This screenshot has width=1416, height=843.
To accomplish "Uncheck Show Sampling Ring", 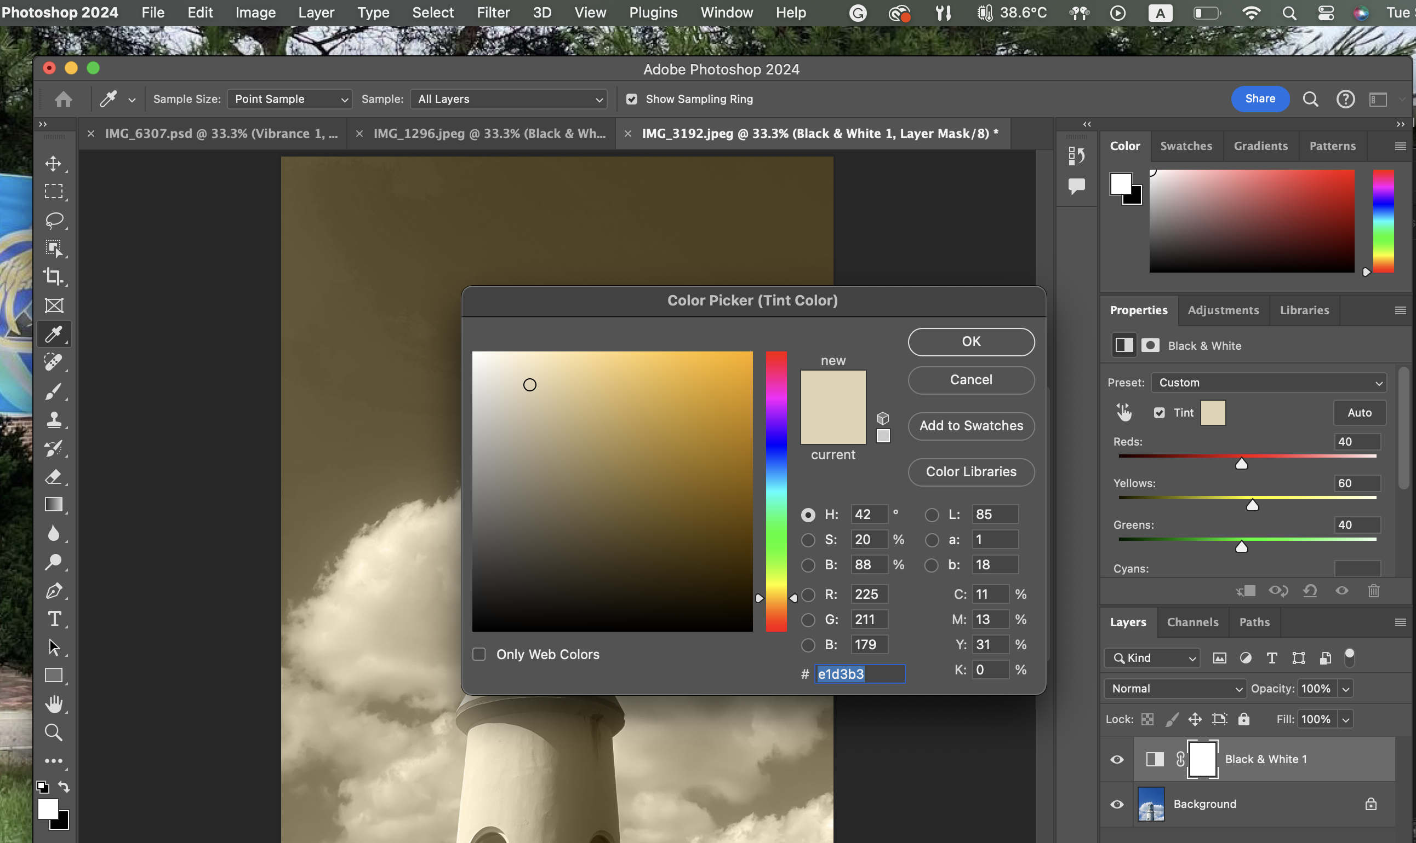I will point(631,99).
